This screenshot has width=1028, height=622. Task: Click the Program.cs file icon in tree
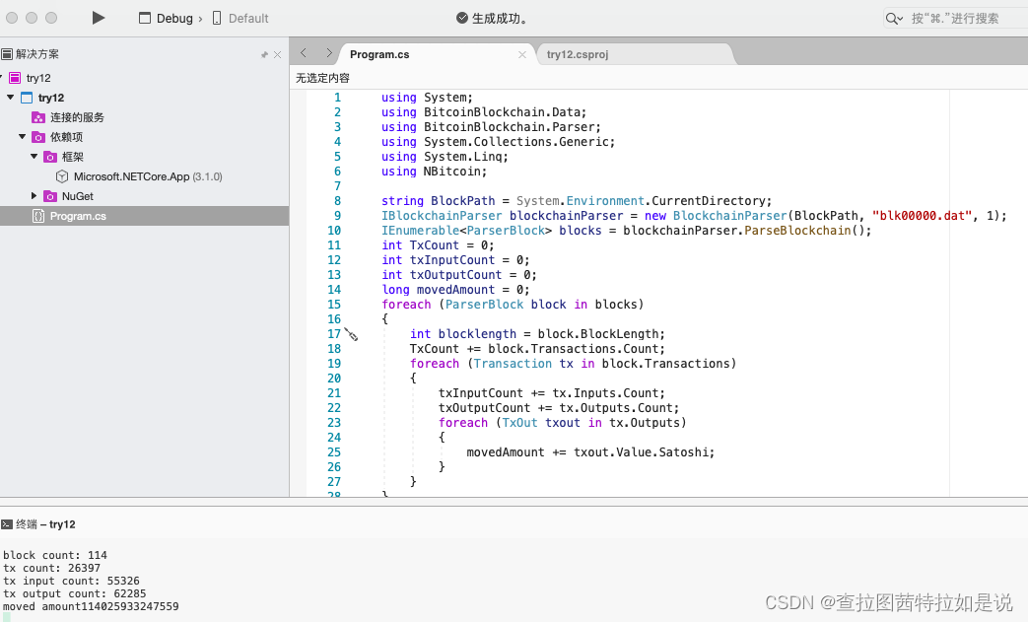pos(38,216)
